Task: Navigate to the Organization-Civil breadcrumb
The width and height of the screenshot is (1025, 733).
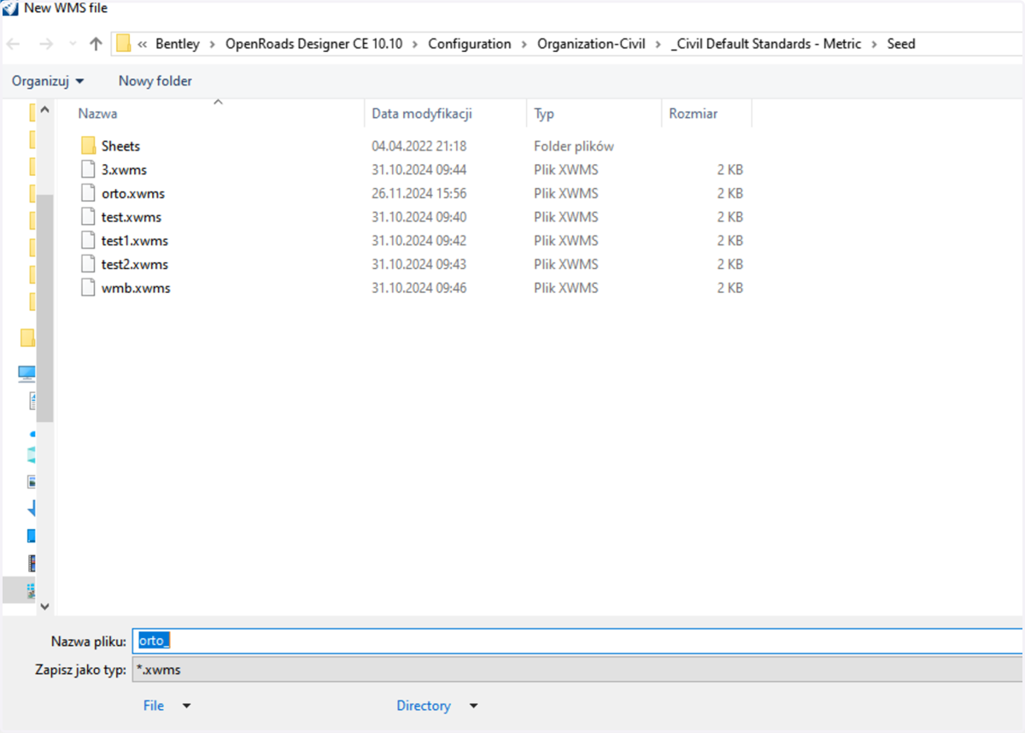Action: (x=591, y=44)
